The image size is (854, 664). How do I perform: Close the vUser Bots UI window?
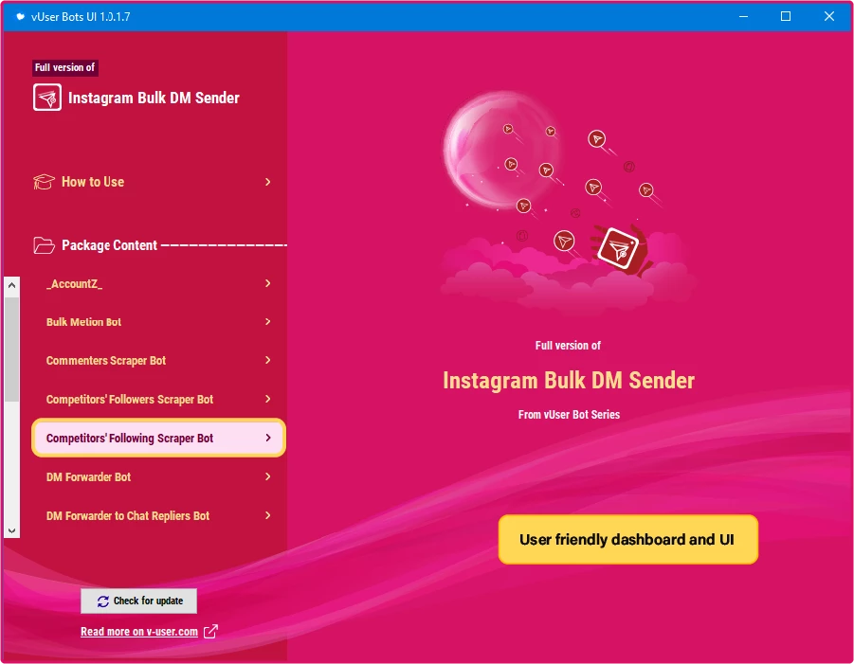click(829, 16)
